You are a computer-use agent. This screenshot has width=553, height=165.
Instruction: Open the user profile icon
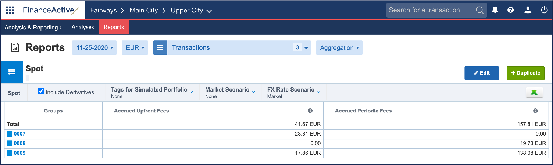[528, 10]
